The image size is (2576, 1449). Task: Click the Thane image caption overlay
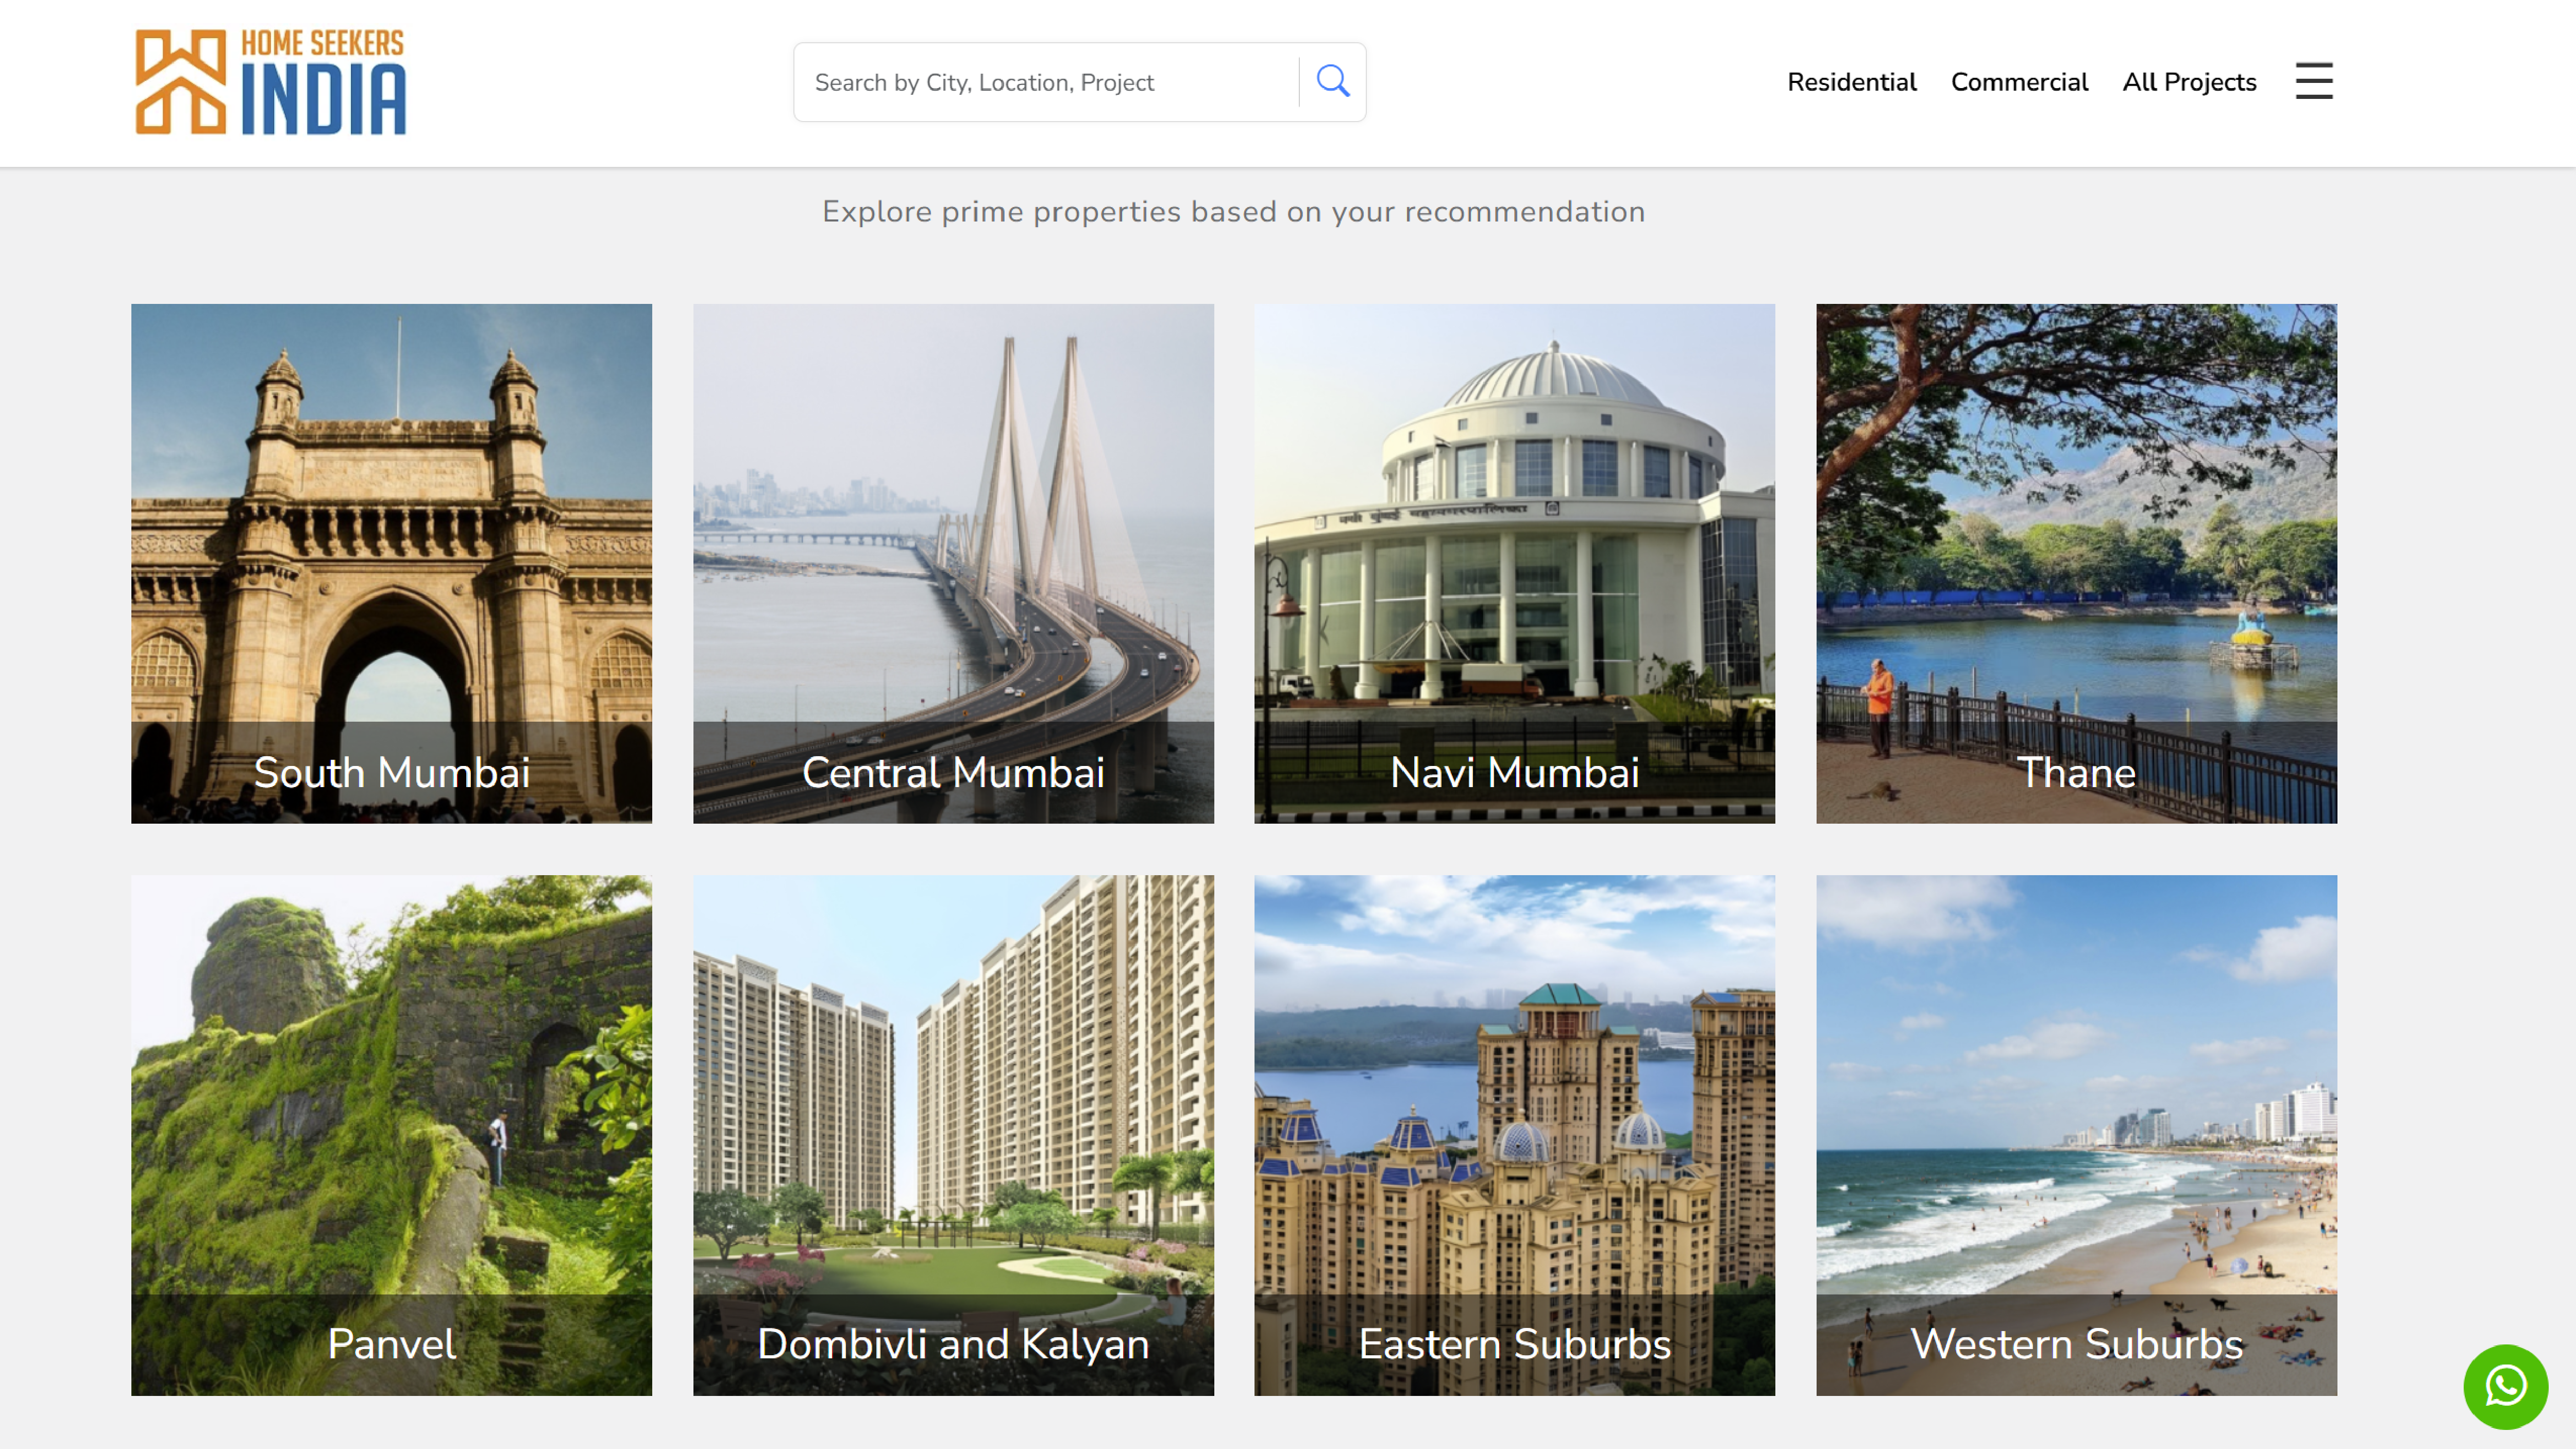point(2076,771)
